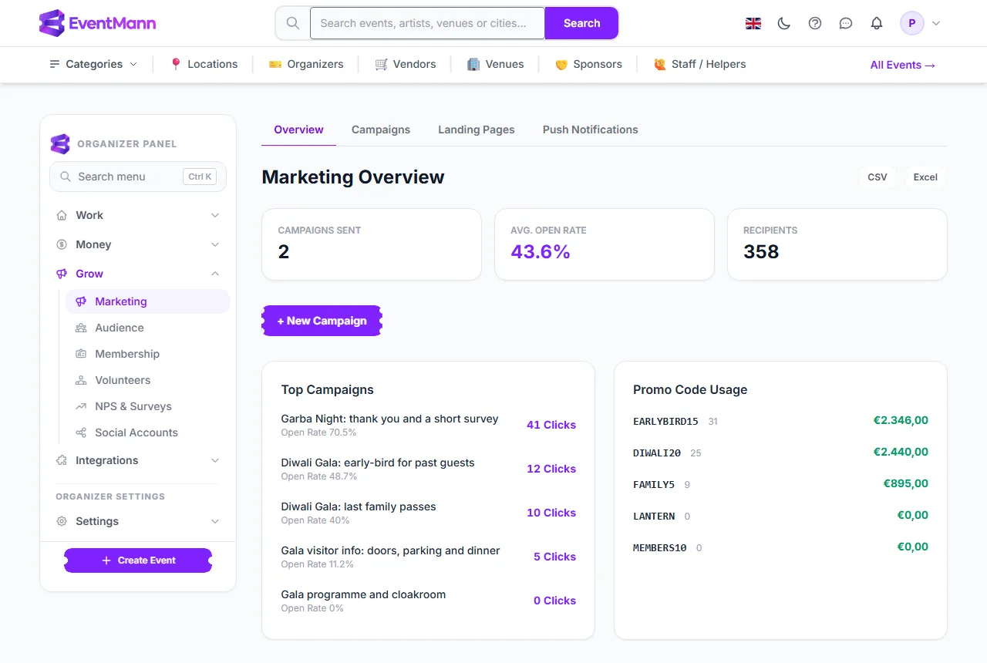The image size is (987, 663).
Task: Click the NPS & Surveys trend icon
Action: [81, 406]
